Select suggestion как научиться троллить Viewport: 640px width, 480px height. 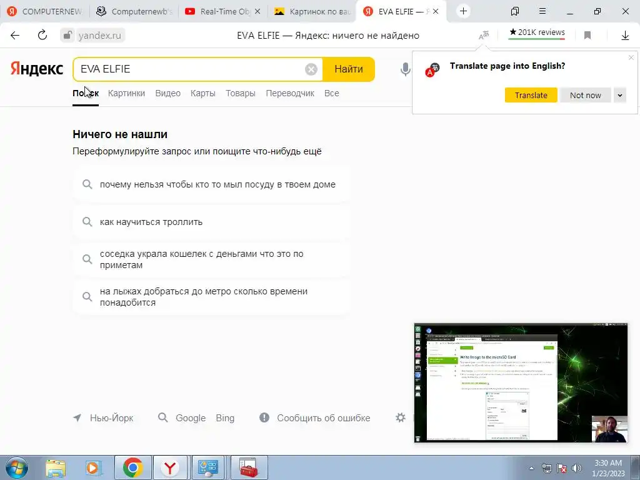tap(211, 222)
